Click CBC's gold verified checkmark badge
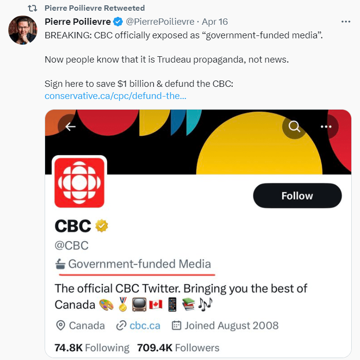Viewport: 360px width, 360px height. coord(101,226)
